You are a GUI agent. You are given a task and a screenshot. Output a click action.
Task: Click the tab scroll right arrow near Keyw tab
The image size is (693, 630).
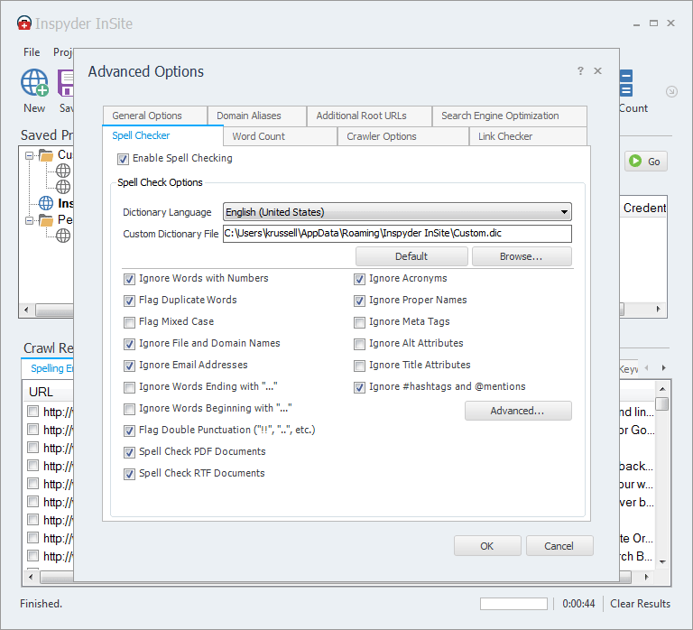[663, 368]
